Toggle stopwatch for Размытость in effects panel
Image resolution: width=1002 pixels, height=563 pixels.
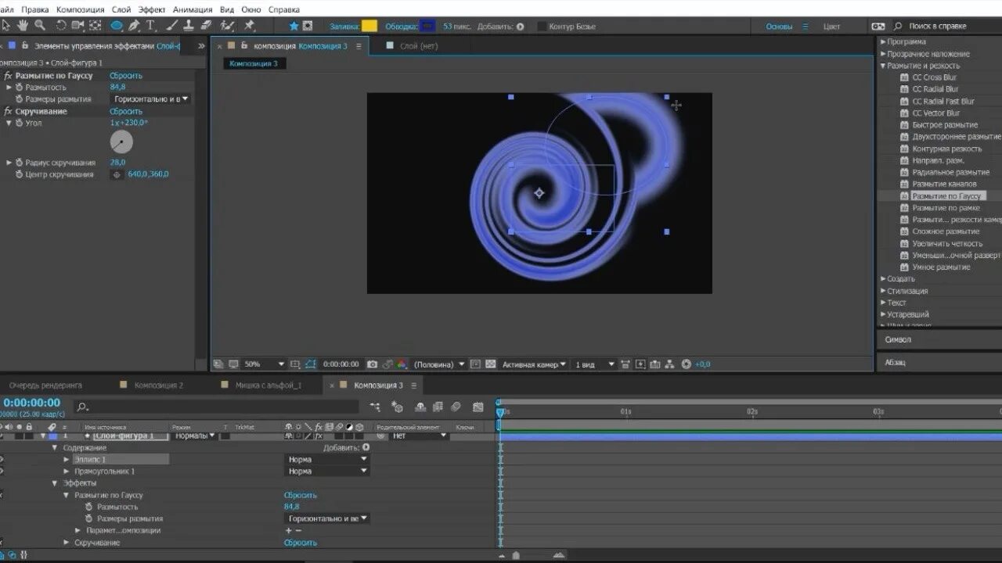[x=20, y=87]
